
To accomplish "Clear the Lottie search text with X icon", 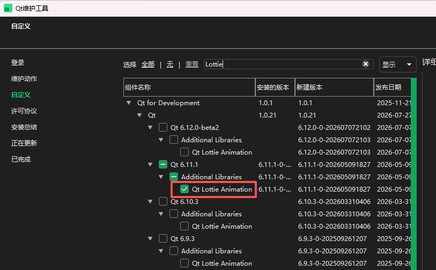I will (366, 64).
